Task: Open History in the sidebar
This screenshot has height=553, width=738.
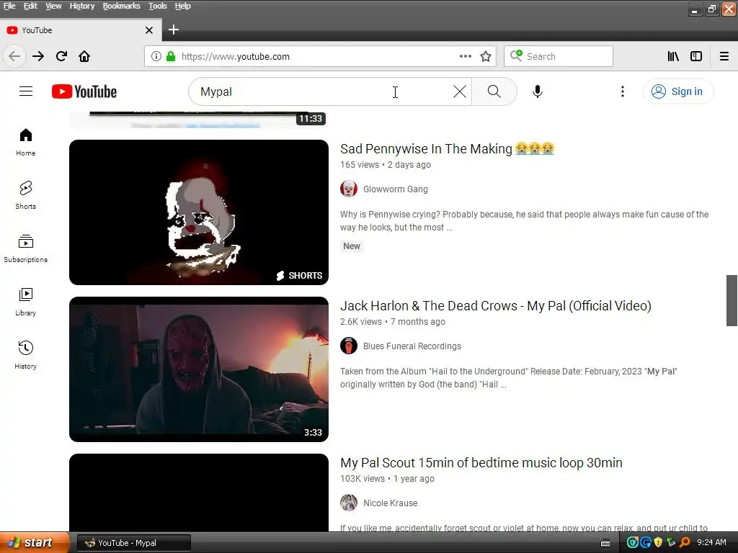Action: [x=26, y=355]
